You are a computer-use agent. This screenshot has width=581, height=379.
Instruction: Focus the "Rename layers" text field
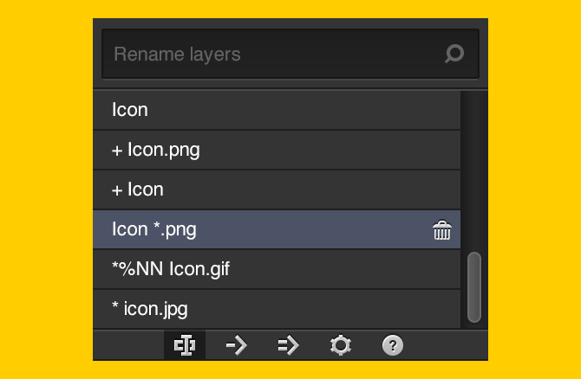(x=269, y=55)
